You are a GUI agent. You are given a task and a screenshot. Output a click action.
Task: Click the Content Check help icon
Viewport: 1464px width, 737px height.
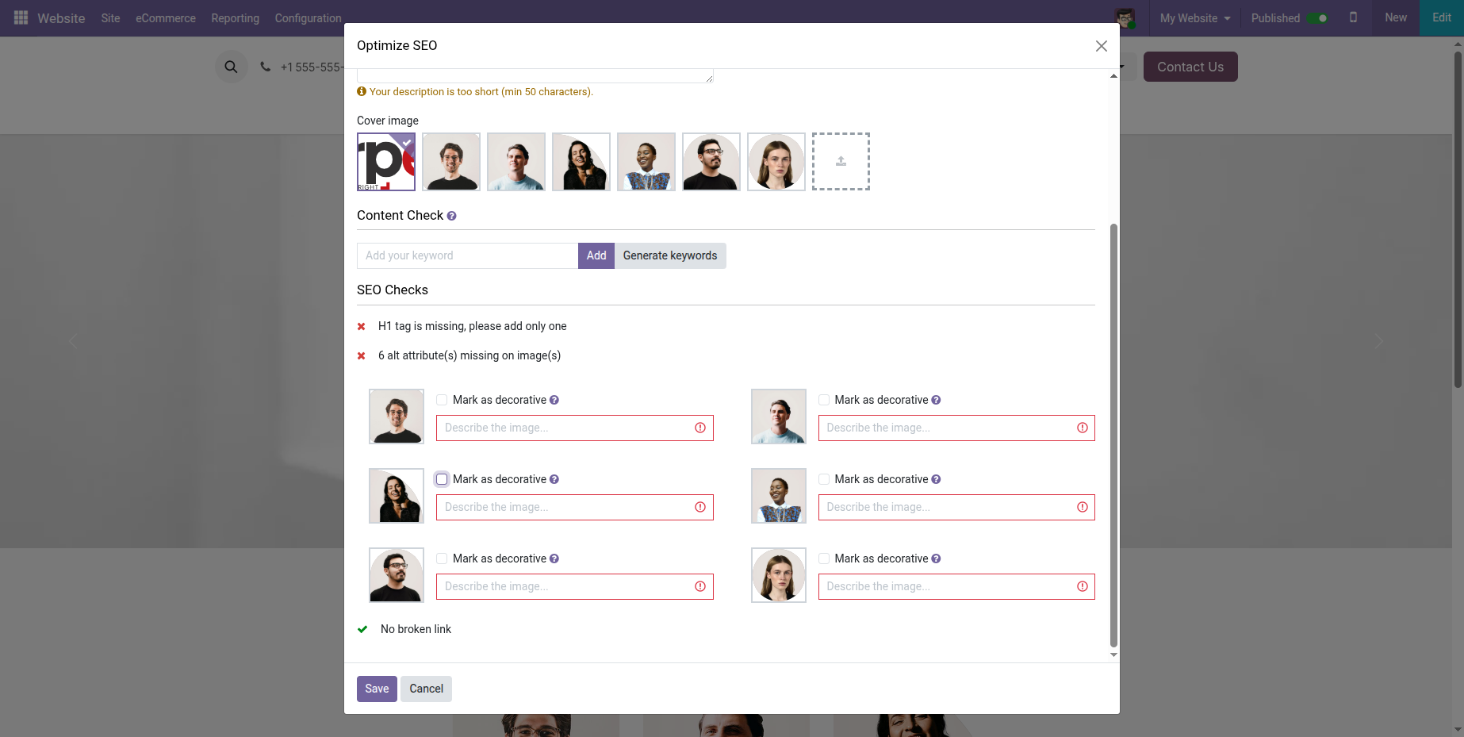[x=451, y=216]
